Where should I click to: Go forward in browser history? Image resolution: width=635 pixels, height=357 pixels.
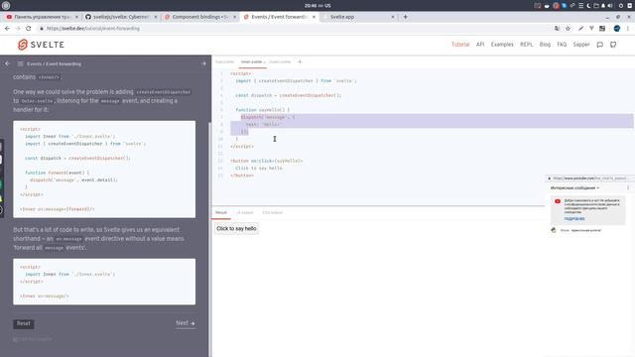point(18,29)
